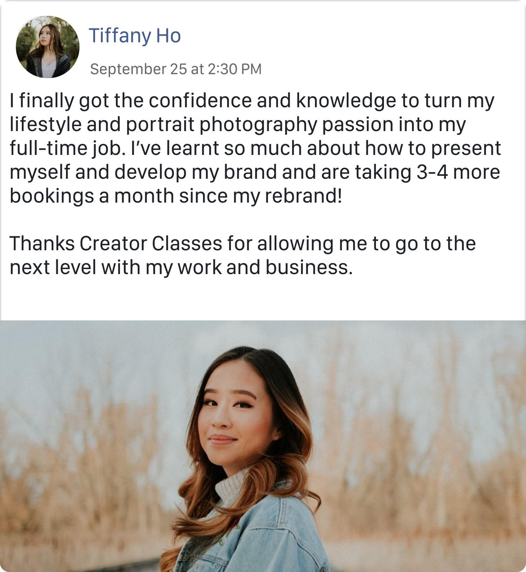Image resolution: width=526 pixels, height=572 pixels.
Task: Click the line "next level with my work and business."
Action: pos(181,267)
